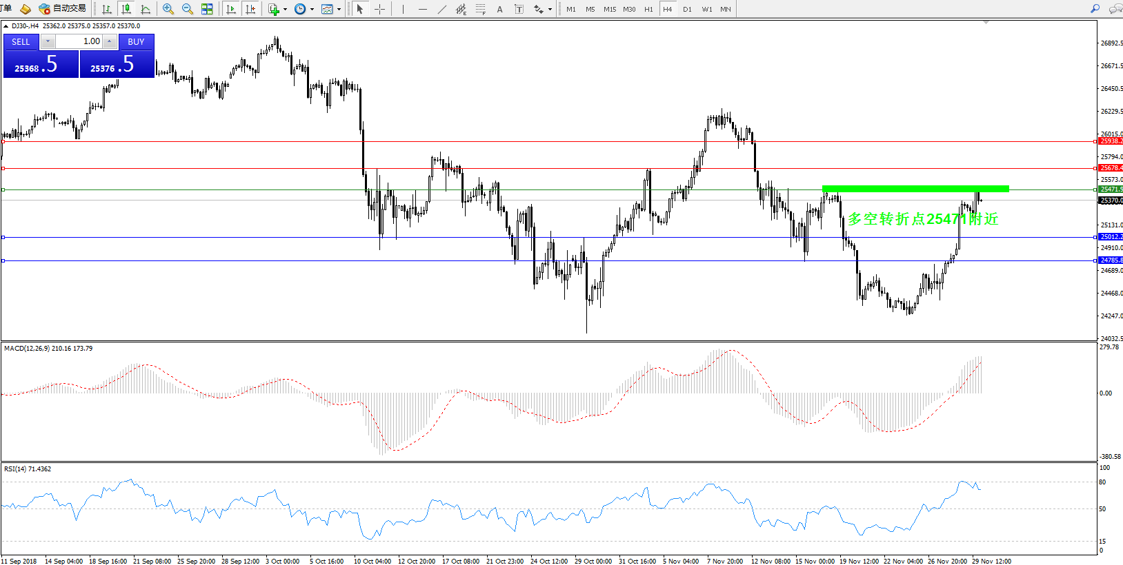Zoom out of the chart
The image size is (1123, 565).
[187, 9]
